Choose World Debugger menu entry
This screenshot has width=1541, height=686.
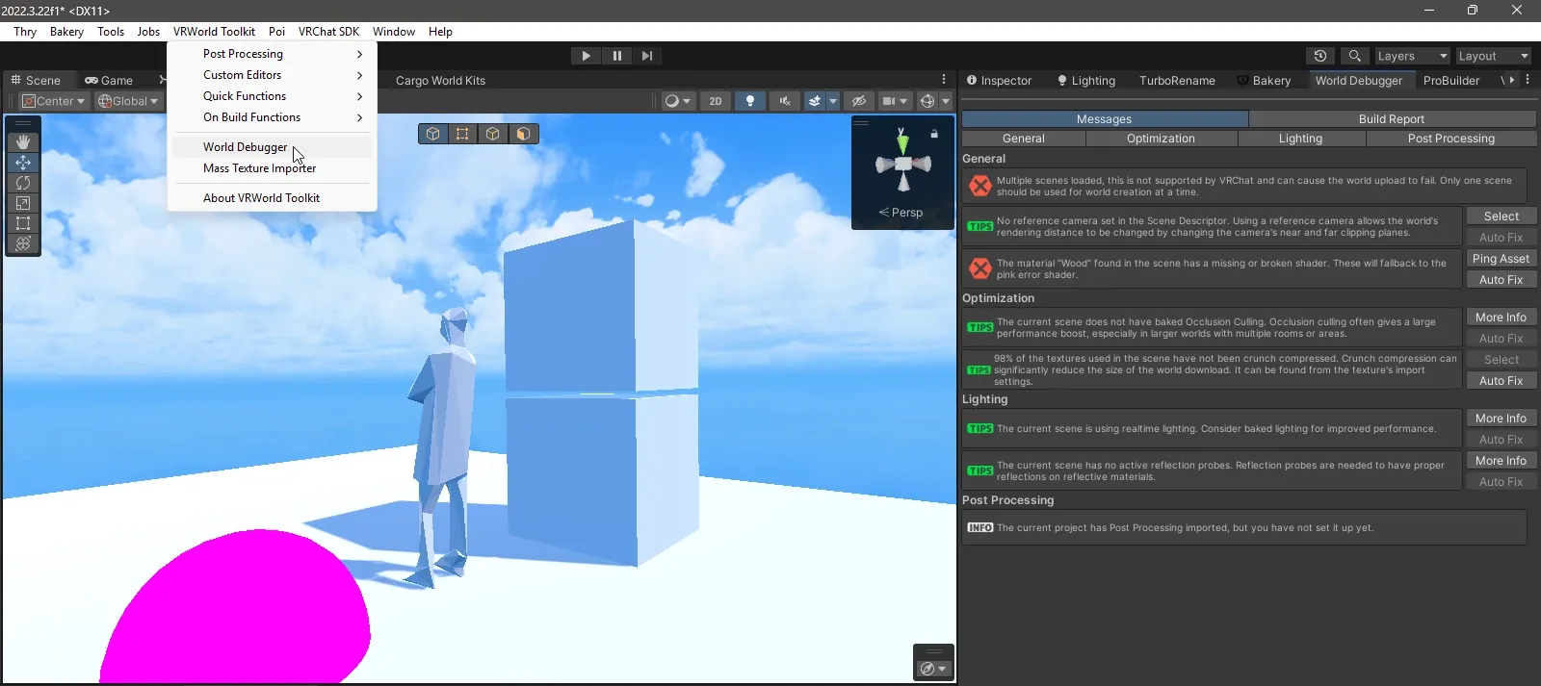tap(272, 147)
